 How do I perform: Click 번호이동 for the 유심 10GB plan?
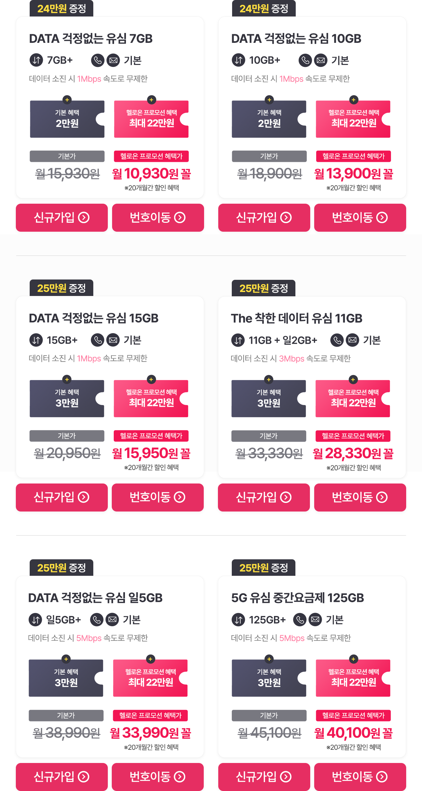(x=360, y=218)
